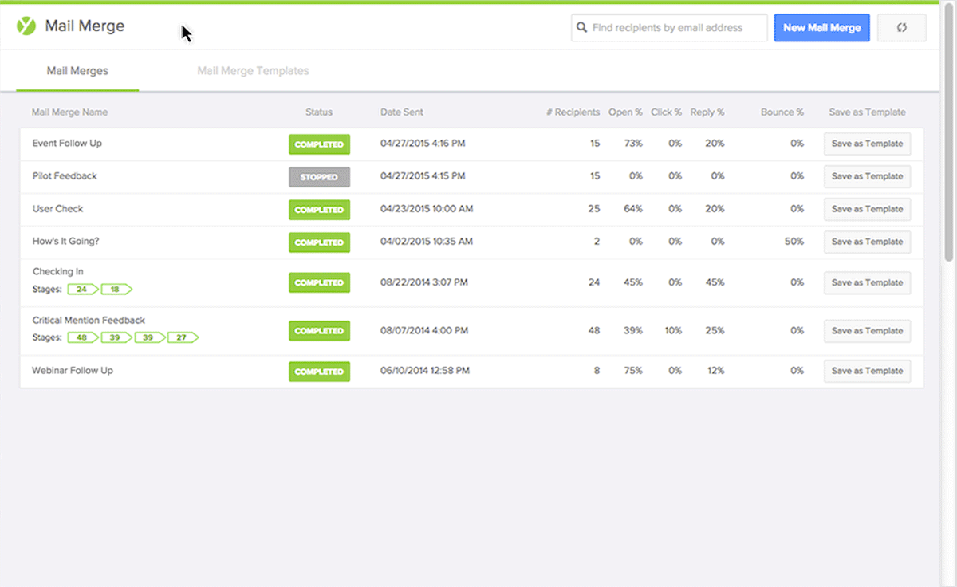
Task: Click the Date Sent column header
Action: 402,112
